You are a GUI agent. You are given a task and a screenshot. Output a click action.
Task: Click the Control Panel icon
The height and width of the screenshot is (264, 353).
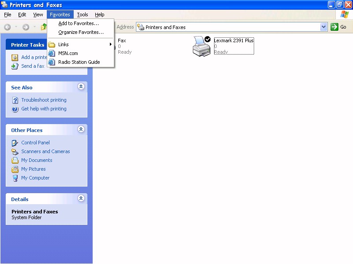[15, 143]
